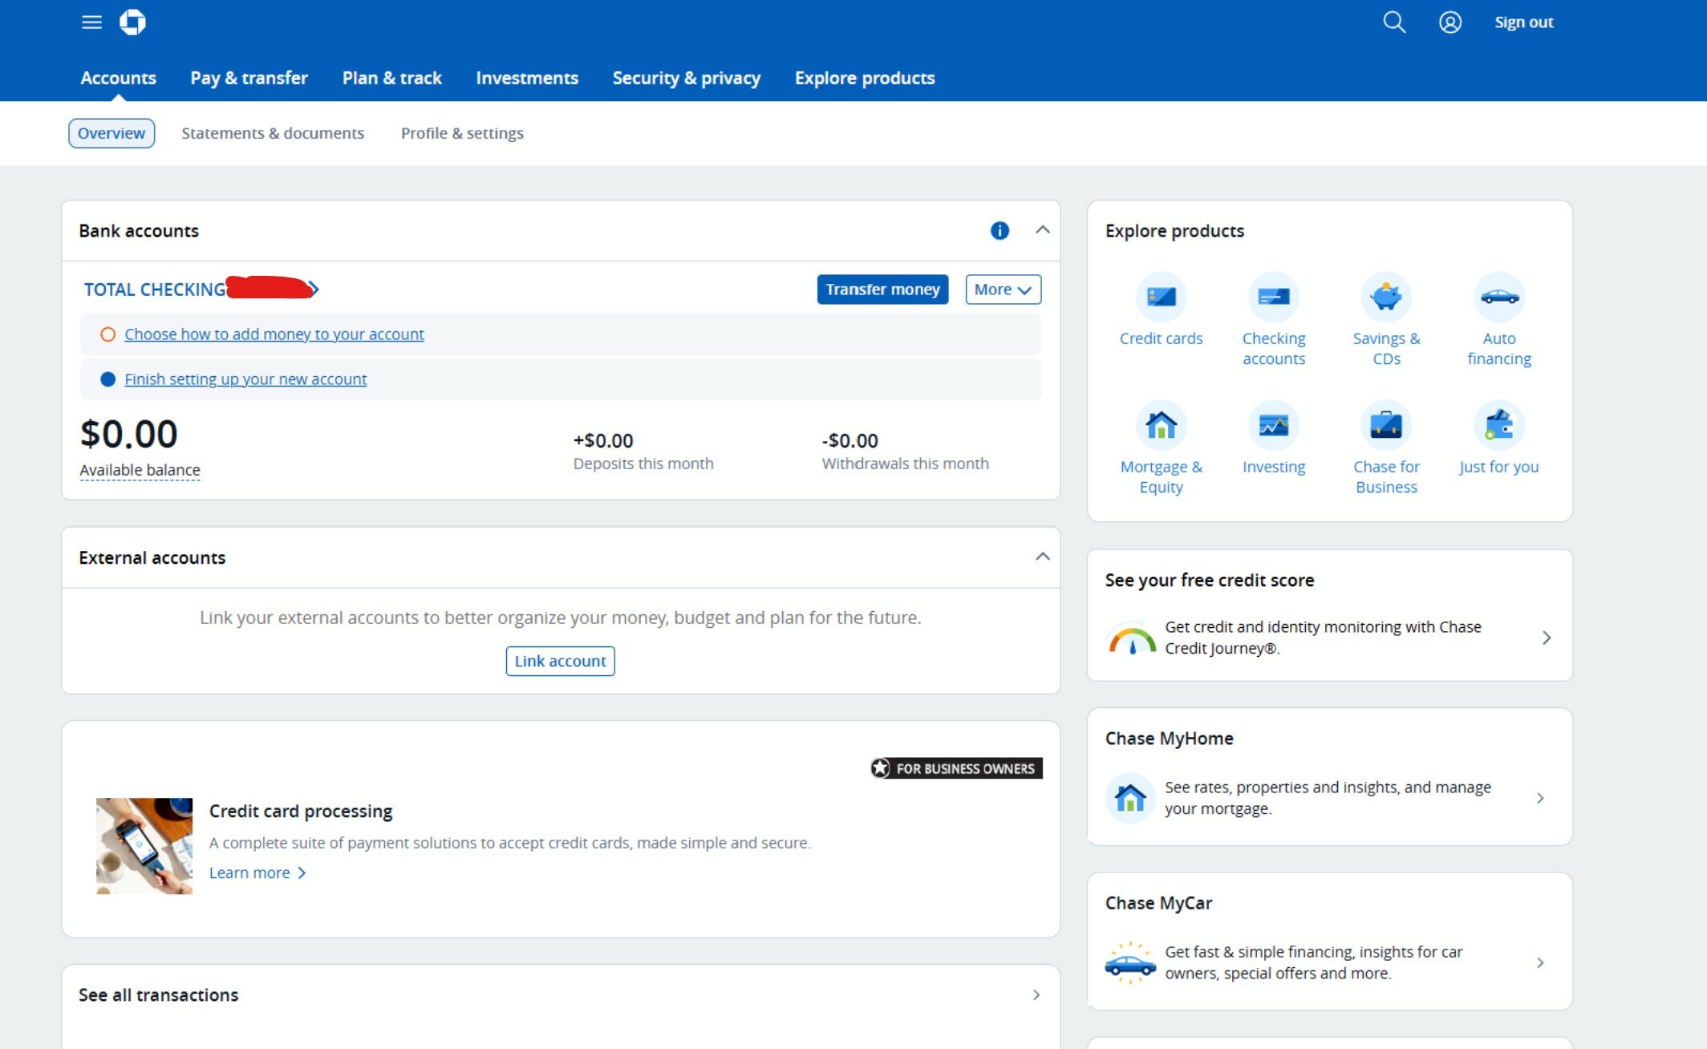Open the Explore products menu
The width and height of the screenshot is (1707, 1049).
(865, 78)
